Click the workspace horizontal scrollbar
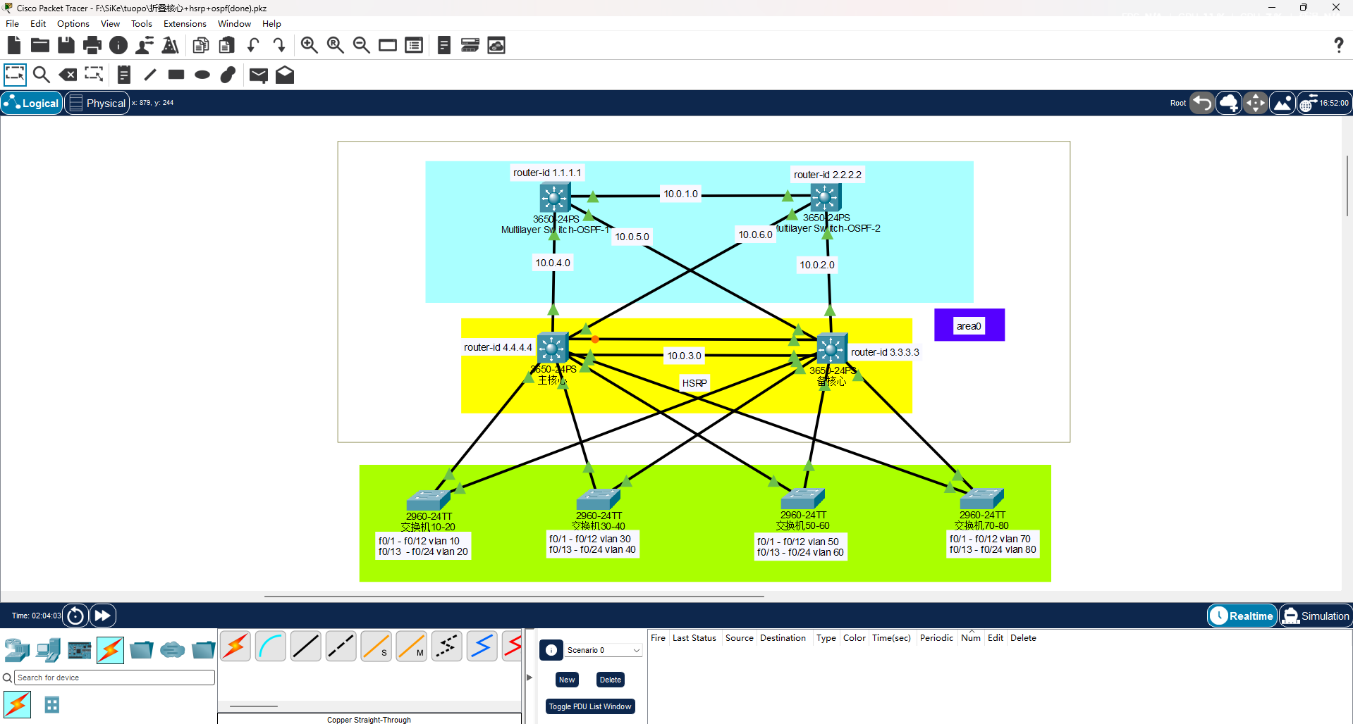This screenshot has width=1353, height=724. [514, 597]
